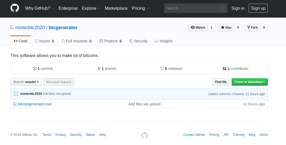Viewport: 286px width, 145px height.
Task: Click the tag icon beside 0 releases
Action: 162,68
